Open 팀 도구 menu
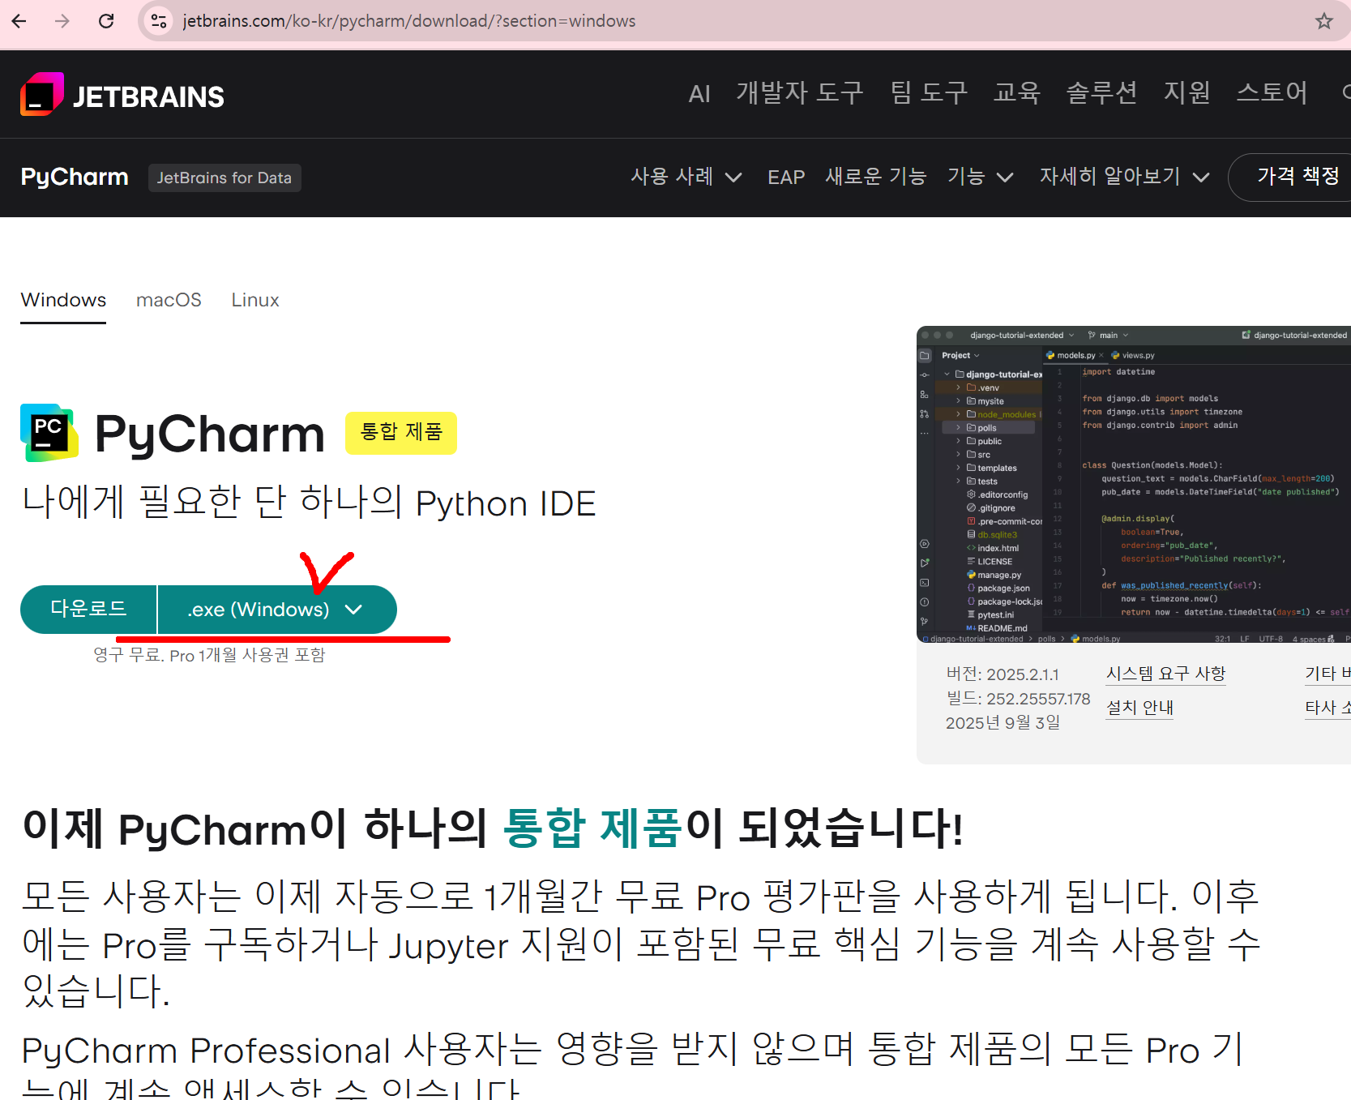Image resolution: width=1351 pixels, height=1100 pixels. [929, 93]
